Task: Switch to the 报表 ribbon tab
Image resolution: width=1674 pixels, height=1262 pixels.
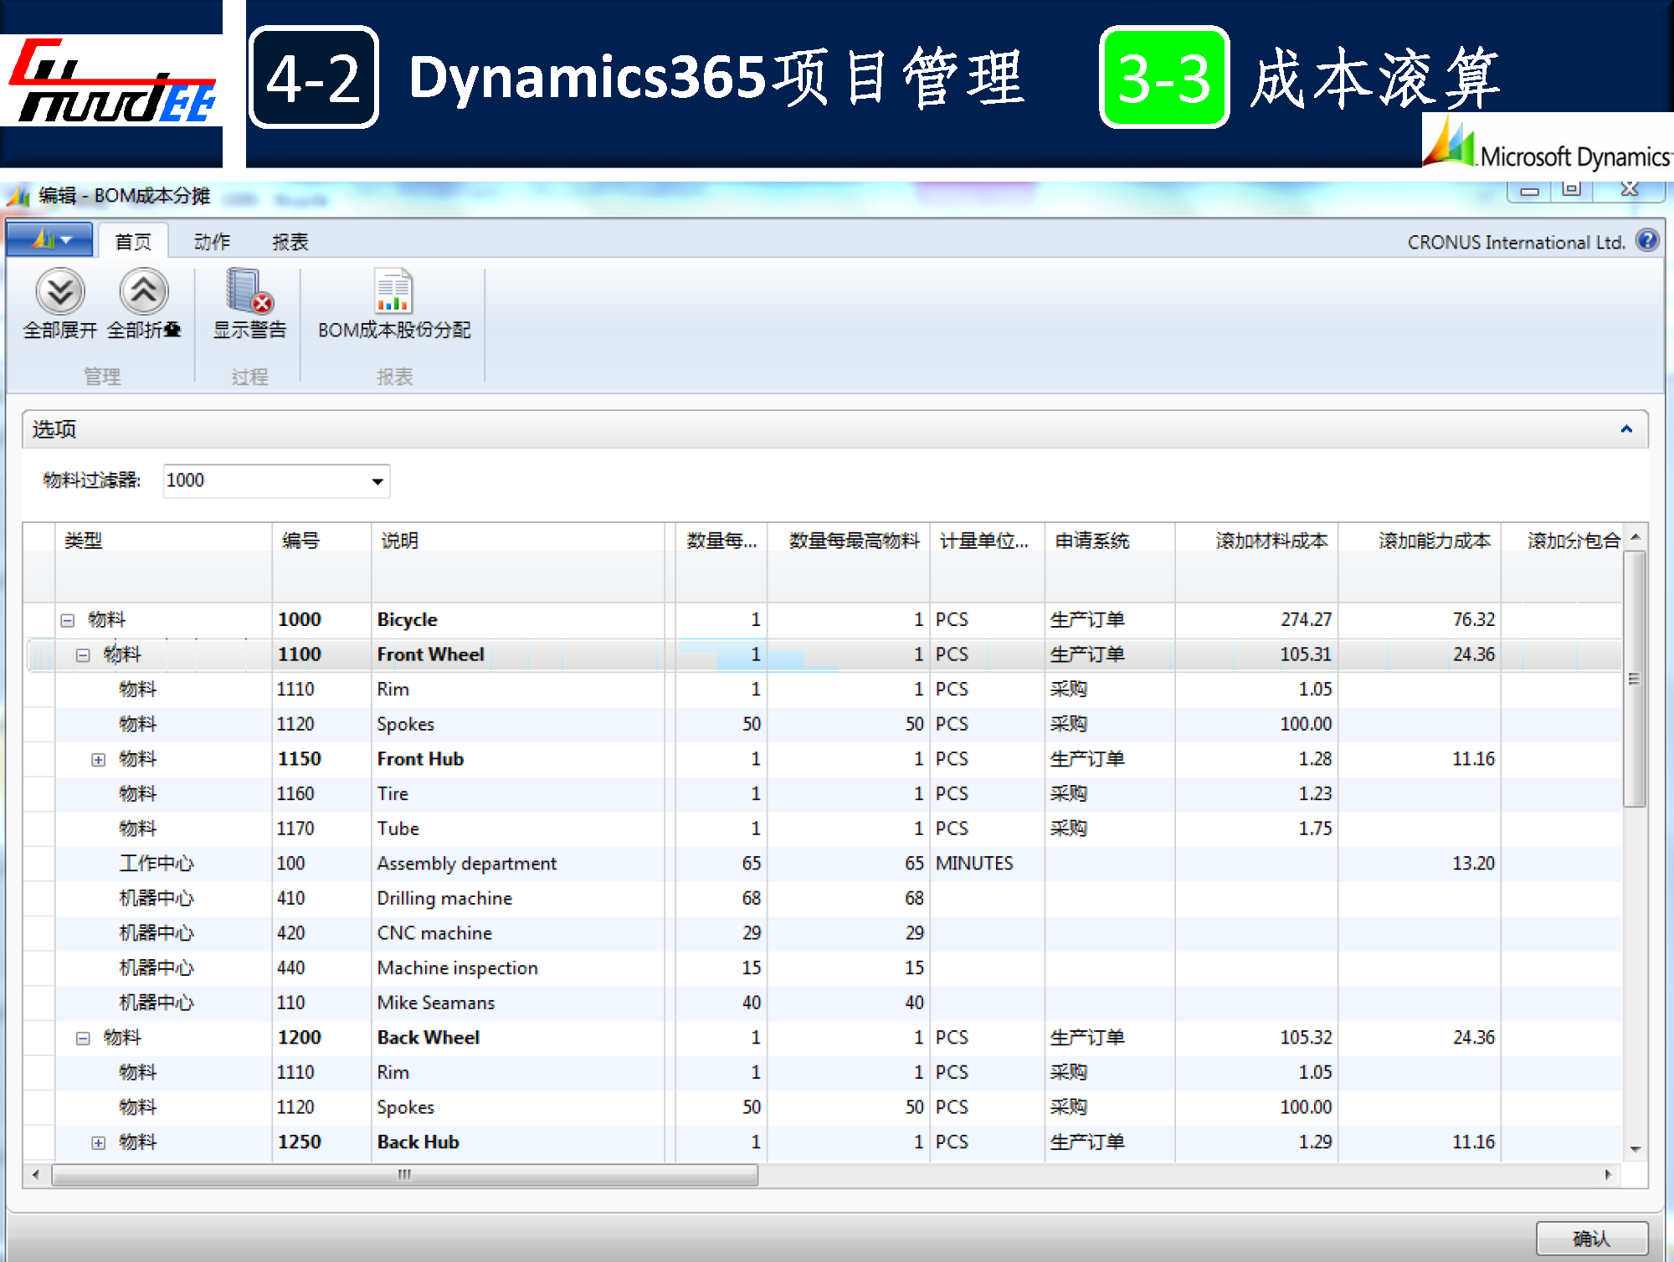Action: tap(290, 243)
